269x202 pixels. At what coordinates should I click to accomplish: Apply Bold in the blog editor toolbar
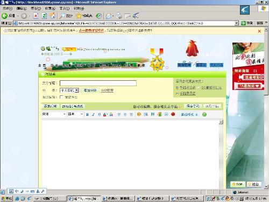87,114
